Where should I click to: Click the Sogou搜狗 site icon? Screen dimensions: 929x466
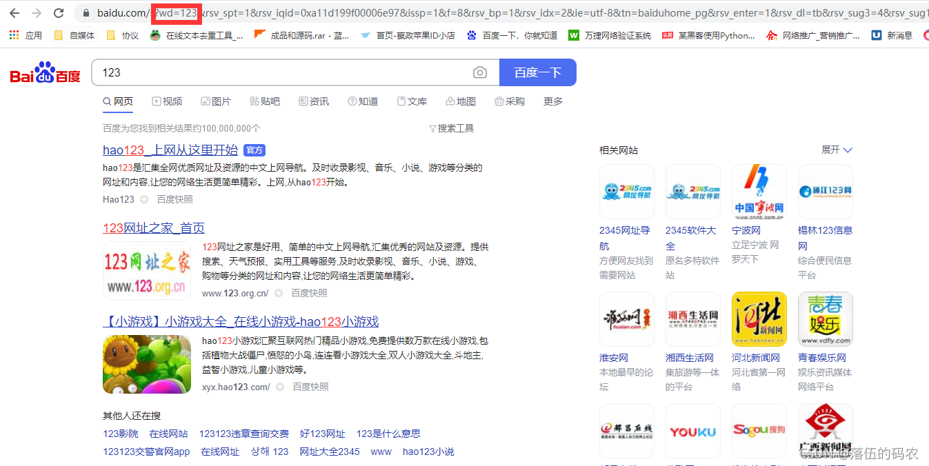(x=759, y=432)
